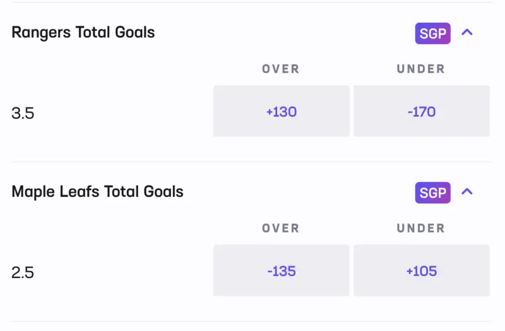Click the UNDER column label under Maple Leafs
Screen dimensions: 505x331
coord(421,228)
